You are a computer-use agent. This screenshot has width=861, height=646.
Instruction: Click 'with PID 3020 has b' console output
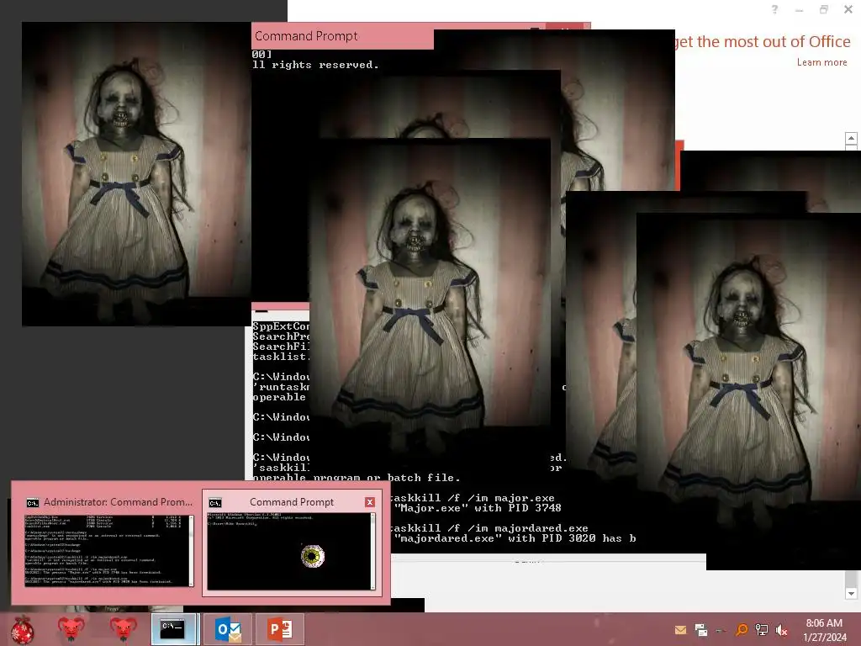point(572,538)
